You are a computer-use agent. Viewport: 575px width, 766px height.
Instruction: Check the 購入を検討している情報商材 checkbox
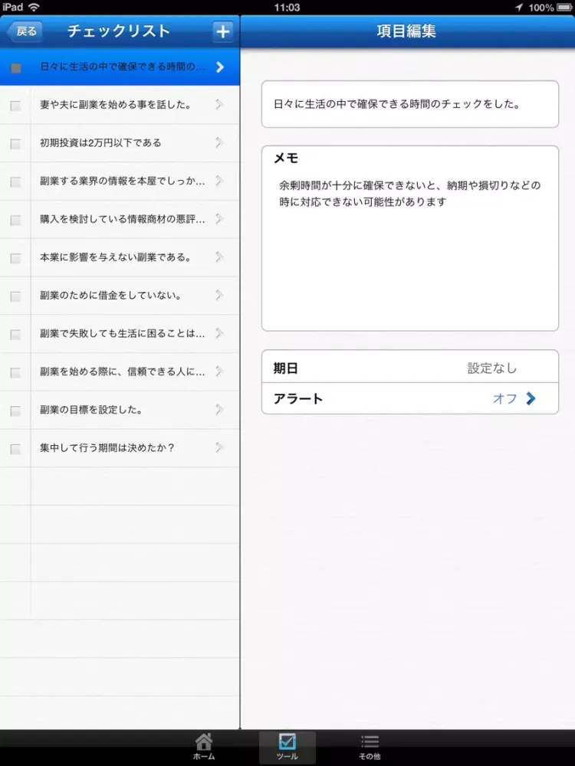tap(15, 220)
